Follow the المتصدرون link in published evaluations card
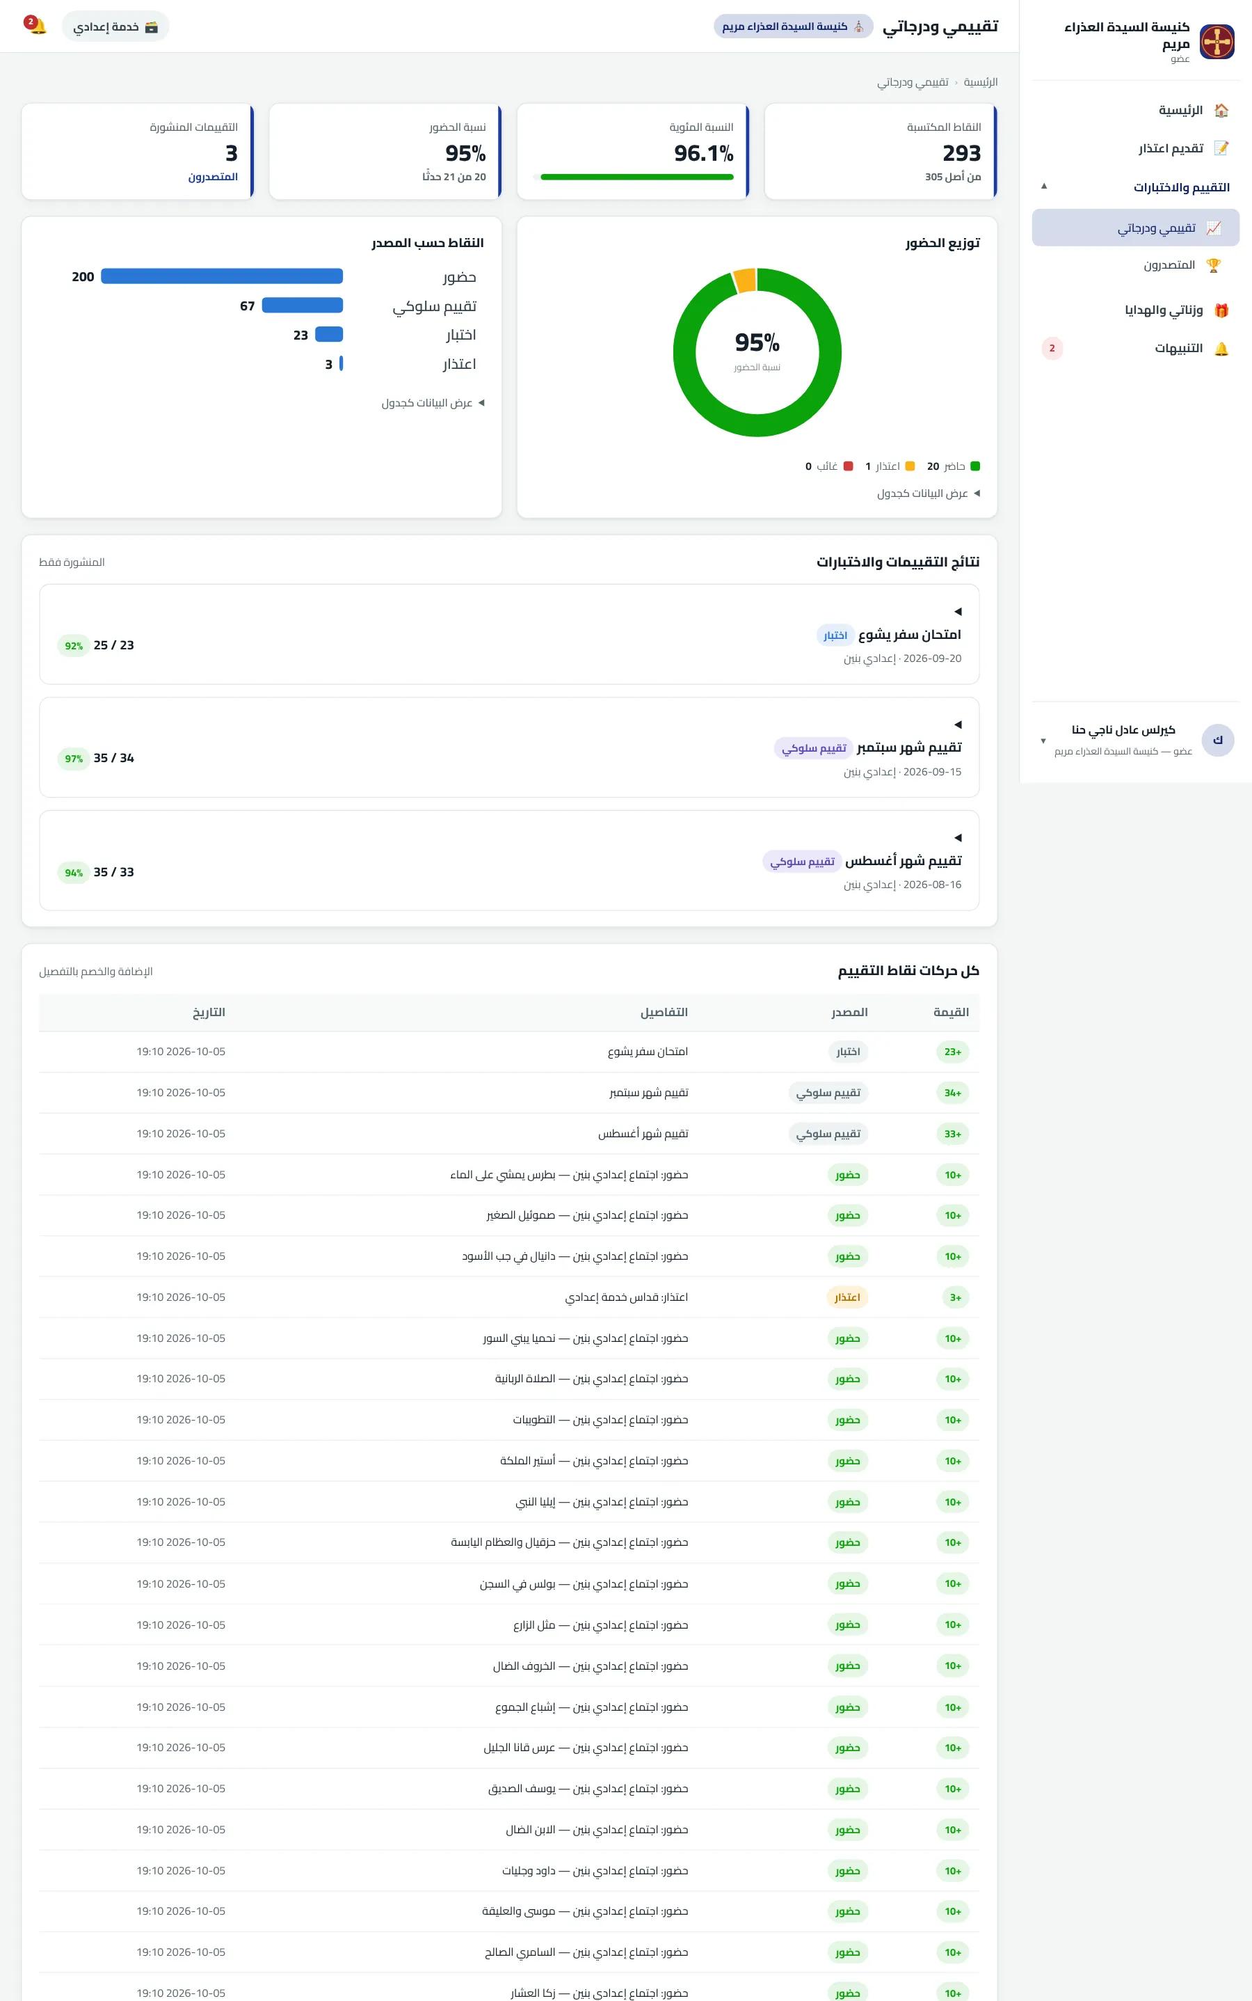The height and width of the screenshot is (2001, 1252). tap(213, 177)
